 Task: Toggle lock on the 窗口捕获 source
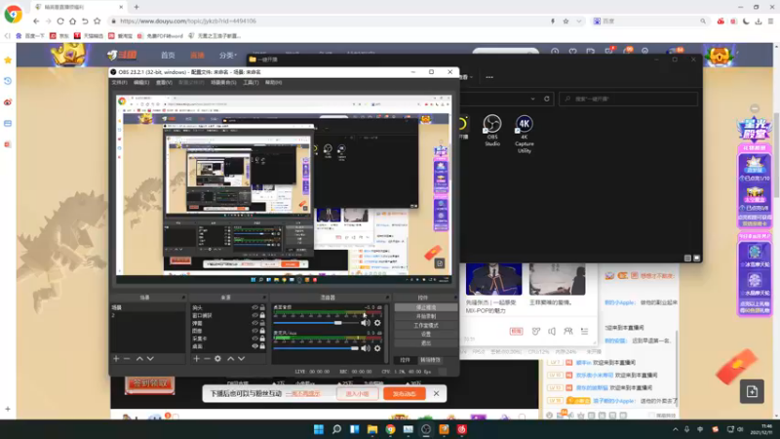pyautogui.click(x=262, y=315)
